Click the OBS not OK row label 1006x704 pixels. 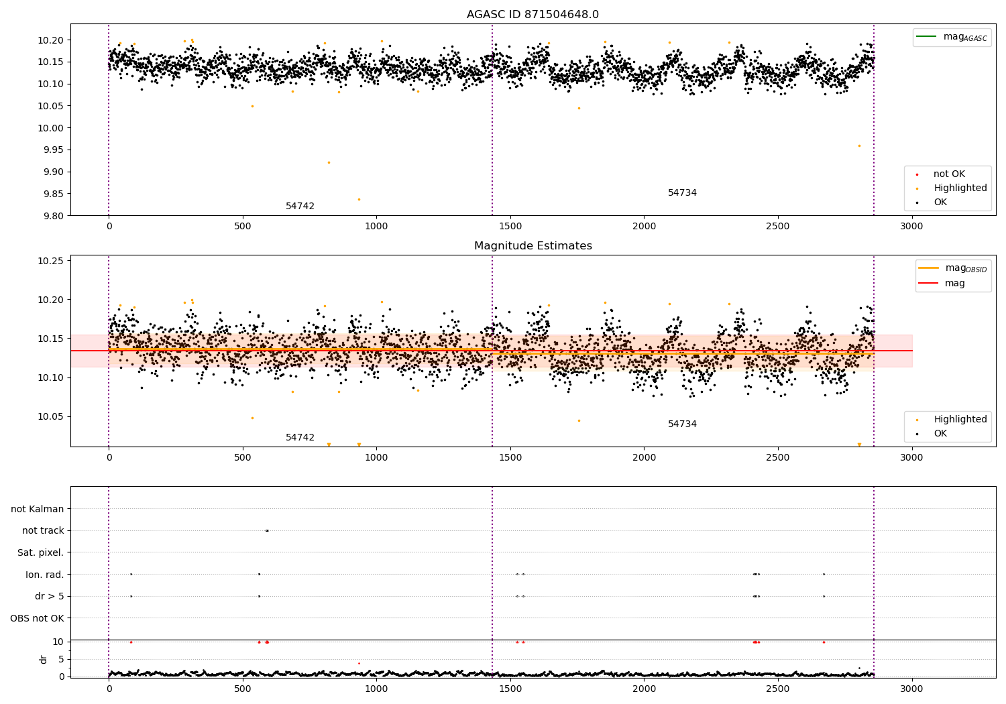[x=37, y=618]
